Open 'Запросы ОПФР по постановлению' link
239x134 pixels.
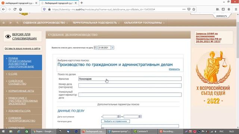pyautogui.click(x=208, y=37)
